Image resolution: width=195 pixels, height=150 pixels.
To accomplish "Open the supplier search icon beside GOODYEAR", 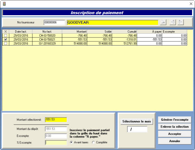I will (163, 22).
